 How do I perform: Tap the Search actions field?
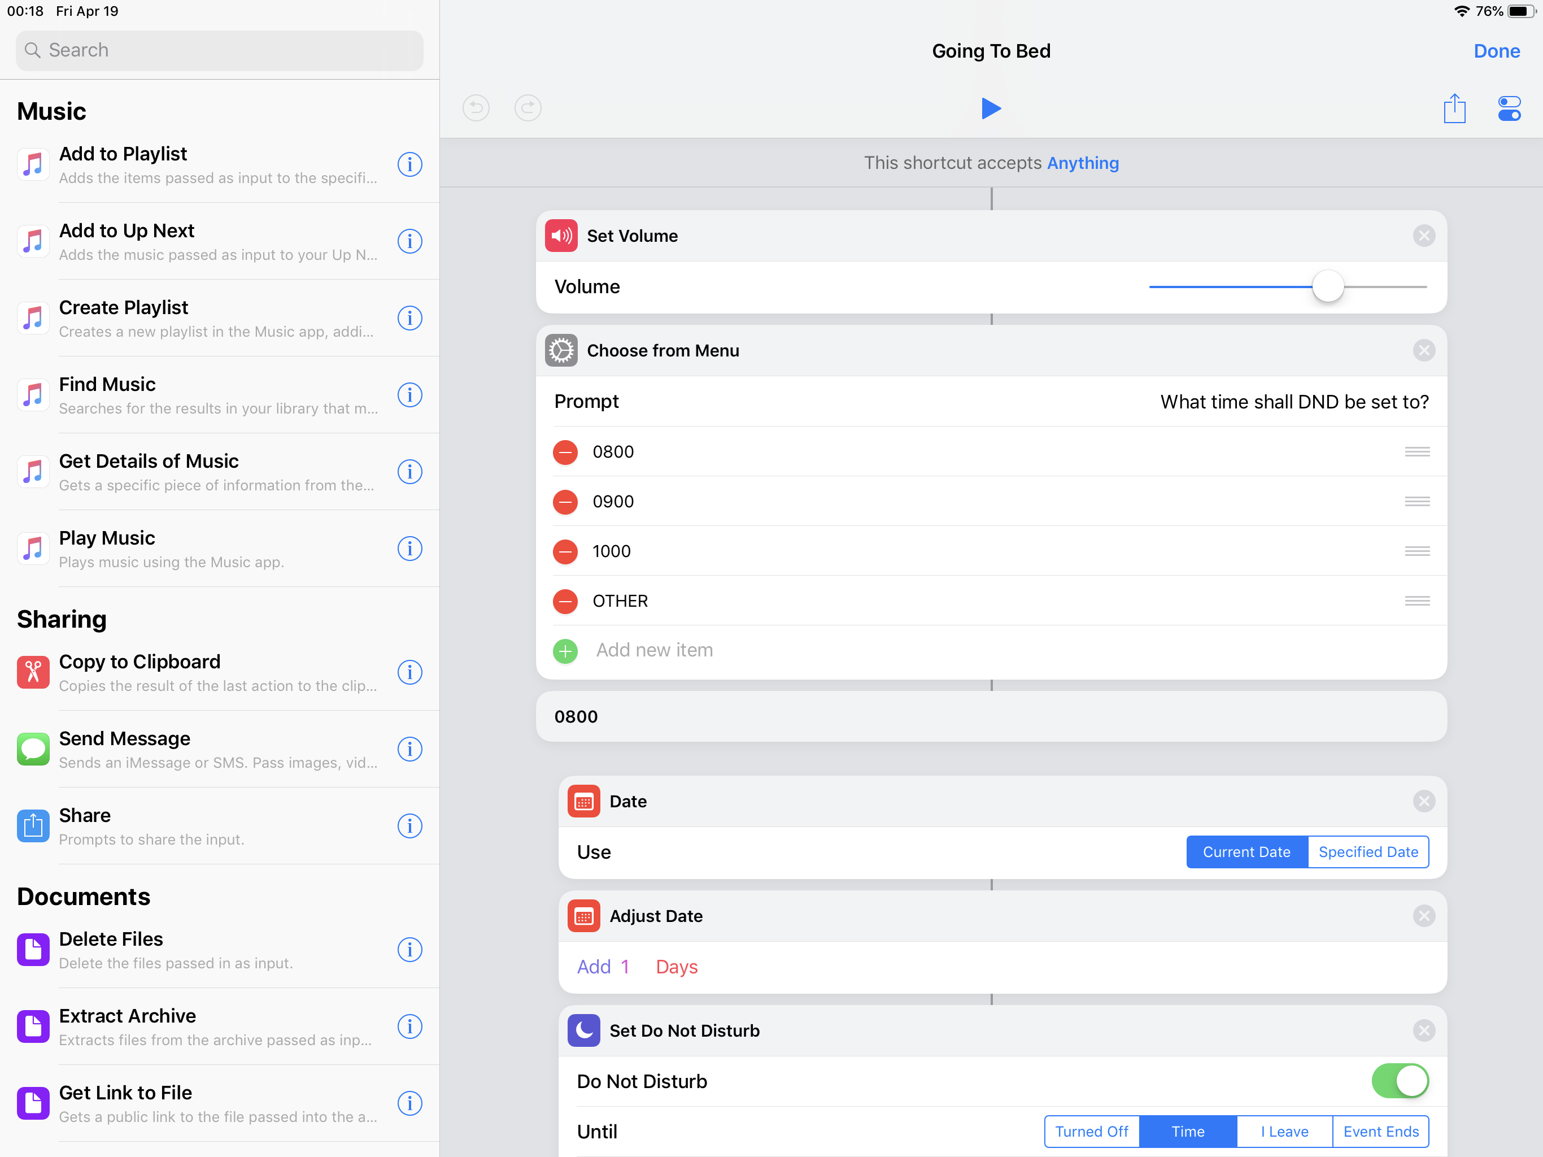220,50
